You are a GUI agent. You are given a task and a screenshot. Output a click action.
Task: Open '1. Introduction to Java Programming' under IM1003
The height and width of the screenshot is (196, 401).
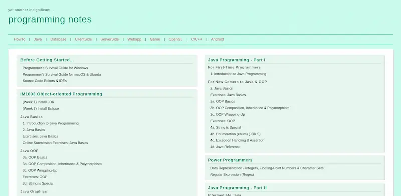tap(51, 123)
